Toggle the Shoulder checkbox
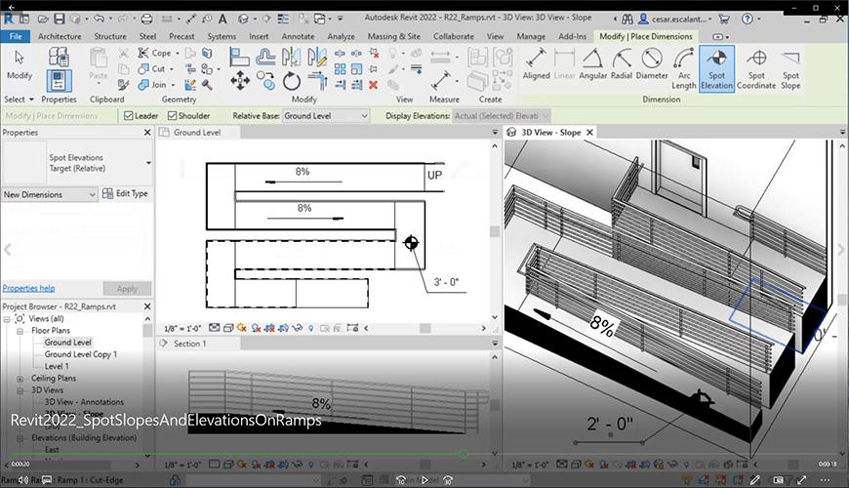 coord(172,116)
